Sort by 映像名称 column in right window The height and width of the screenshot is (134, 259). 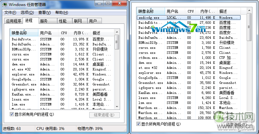tap(151, 11)
